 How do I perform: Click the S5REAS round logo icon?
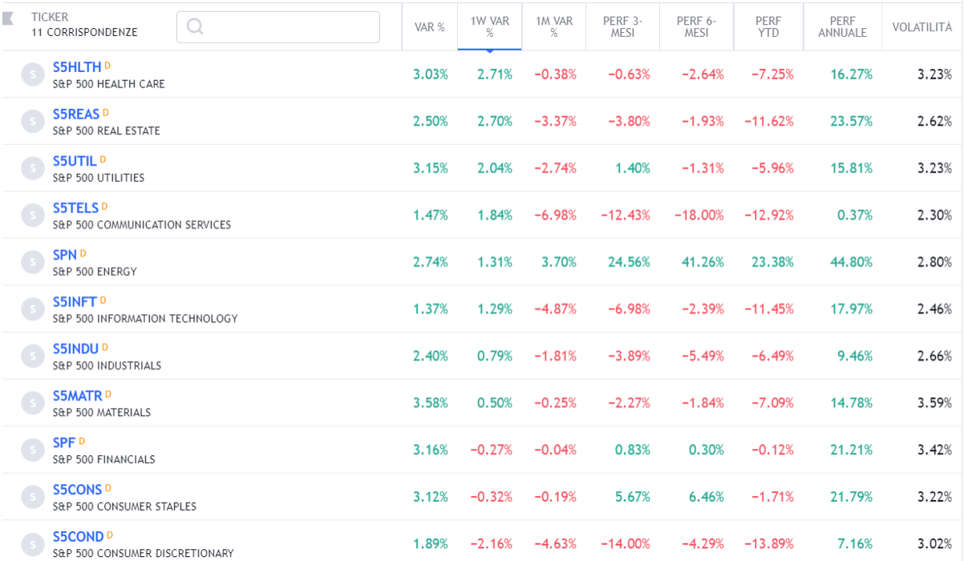(x=32, y=121)
